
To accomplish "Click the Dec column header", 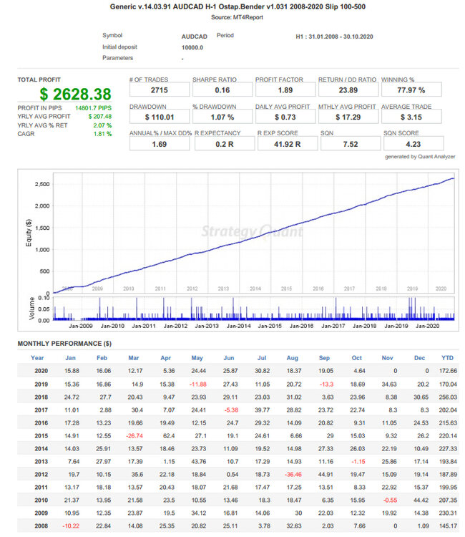I will click(x=419, y=358).
